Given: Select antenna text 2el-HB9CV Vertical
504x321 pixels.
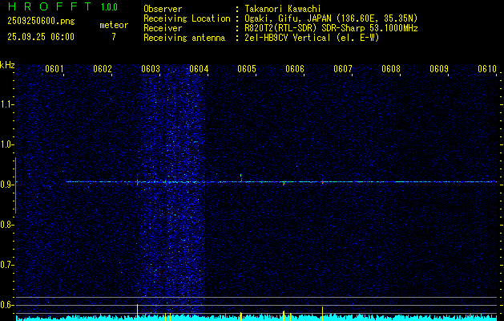Looking at the screenshot, I should (x=288, y=38).
